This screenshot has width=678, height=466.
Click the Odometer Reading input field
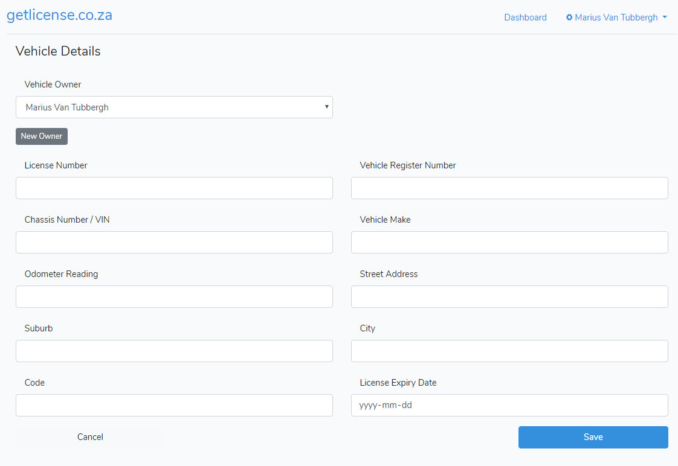pos(174,297)
